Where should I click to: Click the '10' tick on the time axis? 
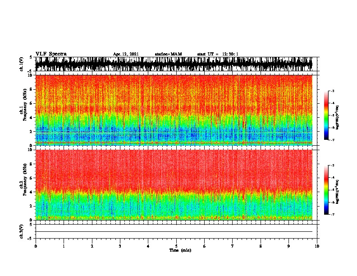point(317,246)
